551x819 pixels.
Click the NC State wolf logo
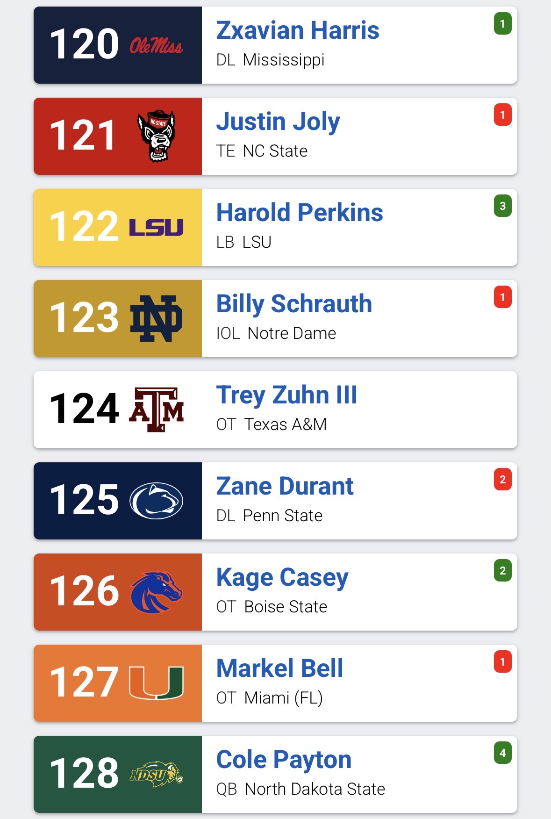point(157,136)
